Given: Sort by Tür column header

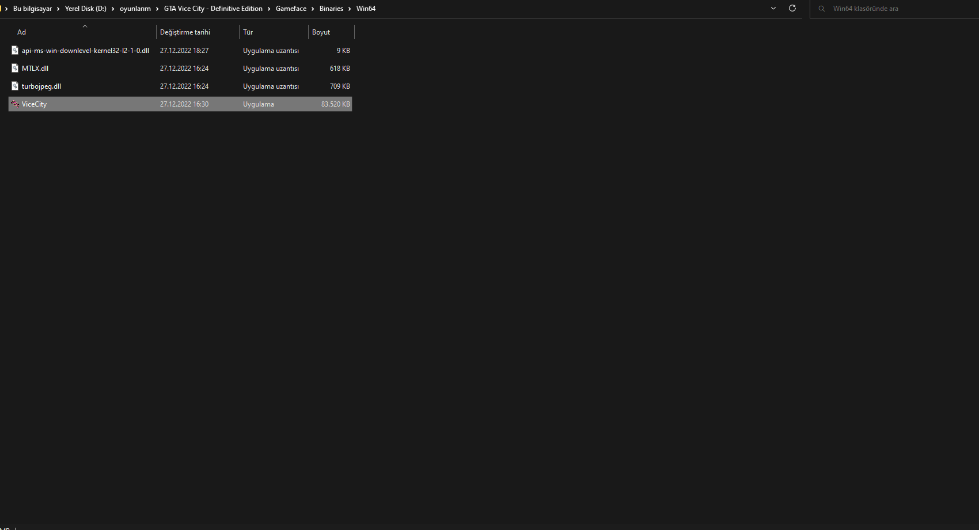Looking at the screenshot, I should 248,32.
